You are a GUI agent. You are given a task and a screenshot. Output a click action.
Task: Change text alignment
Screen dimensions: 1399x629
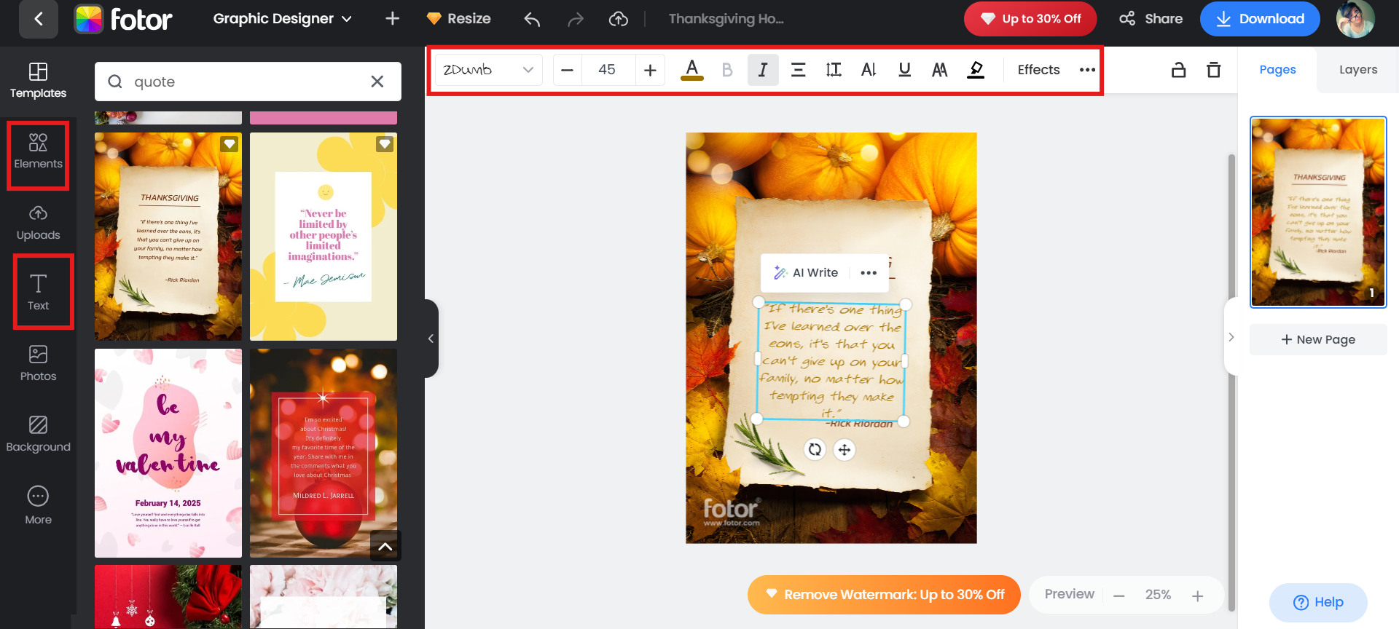(799, 70)
